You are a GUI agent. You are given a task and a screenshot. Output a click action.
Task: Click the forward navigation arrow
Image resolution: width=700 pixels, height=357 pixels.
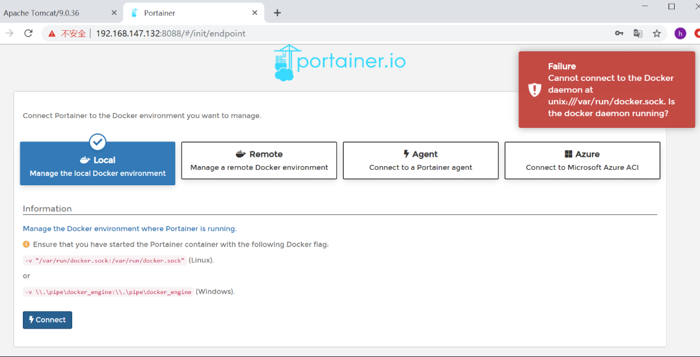(9, 33)
